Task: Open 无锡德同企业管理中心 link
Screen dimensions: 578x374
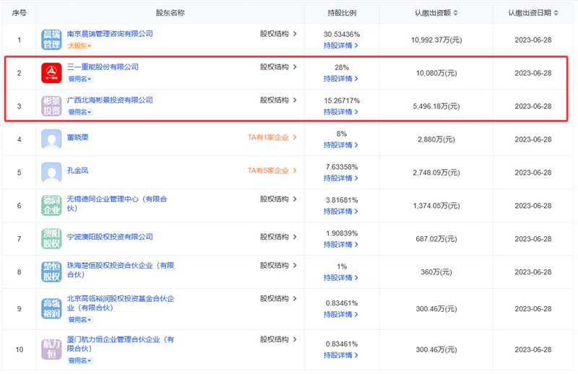Action: [x=117, y=204]
